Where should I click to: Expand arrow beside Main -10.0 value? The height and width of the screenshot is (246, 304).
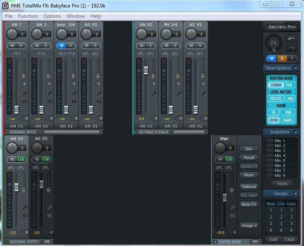(233, 232)
